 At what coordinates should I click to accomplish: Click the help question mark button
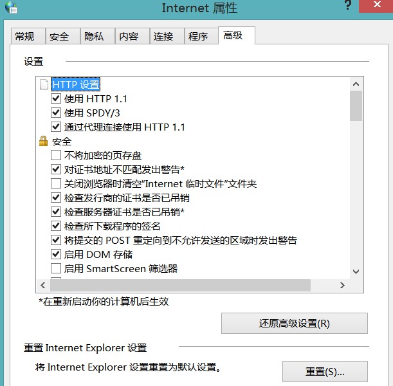pos(347,5)
